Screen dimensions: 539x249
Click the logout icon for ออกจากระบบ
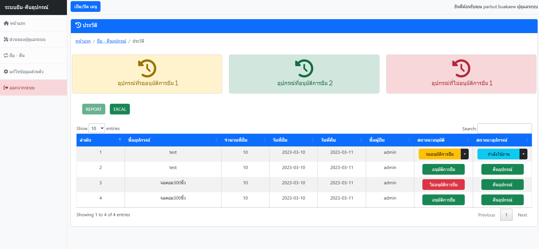6,88
